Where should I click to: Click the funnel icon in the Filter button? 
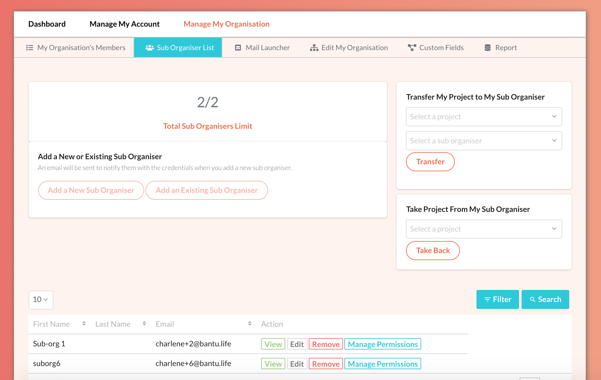pos(487,299)
